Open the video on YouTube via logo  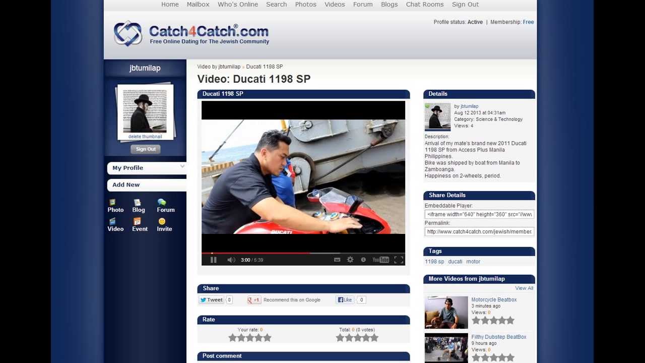380,260
